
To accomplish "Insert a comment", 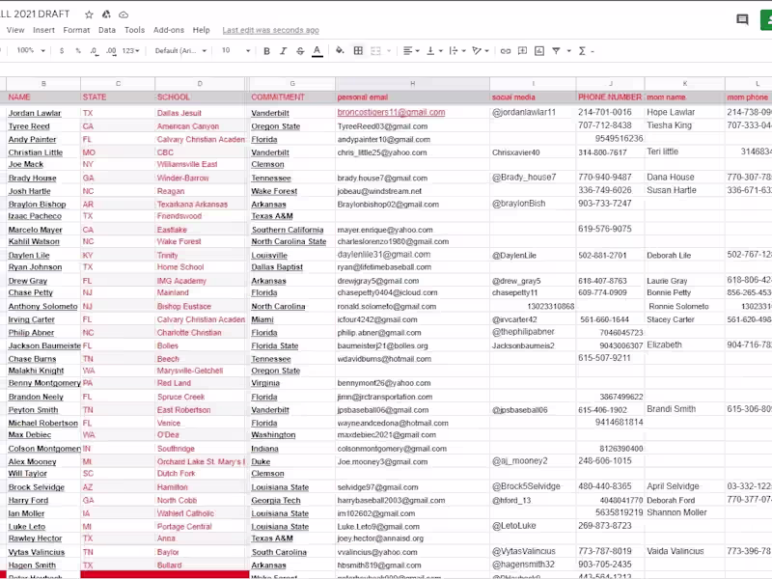I will coord(522,51).
